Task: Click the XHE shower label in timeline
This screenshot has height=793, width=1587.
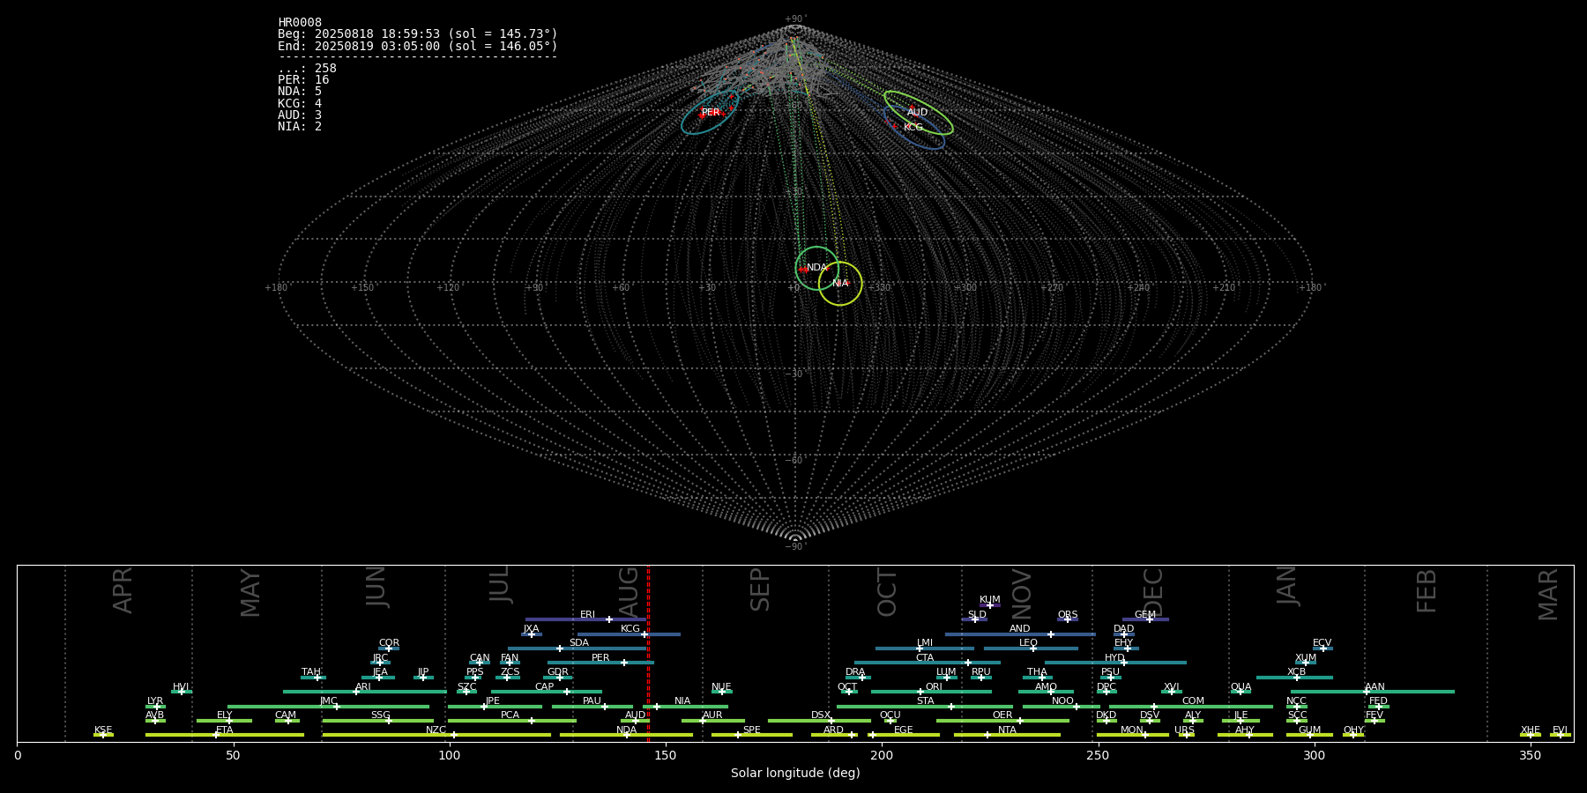Action: [x=1531, y=730]
